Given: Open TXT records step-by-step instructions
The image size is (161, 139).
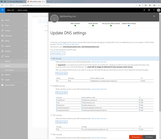Looking at the screenshot, I should pyautogui.click(x=99, y=118).
